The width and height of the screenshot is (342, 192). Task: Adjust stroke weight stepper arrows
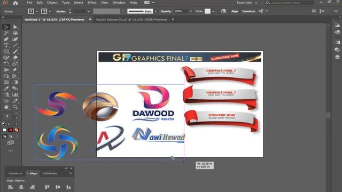(70, 11)
